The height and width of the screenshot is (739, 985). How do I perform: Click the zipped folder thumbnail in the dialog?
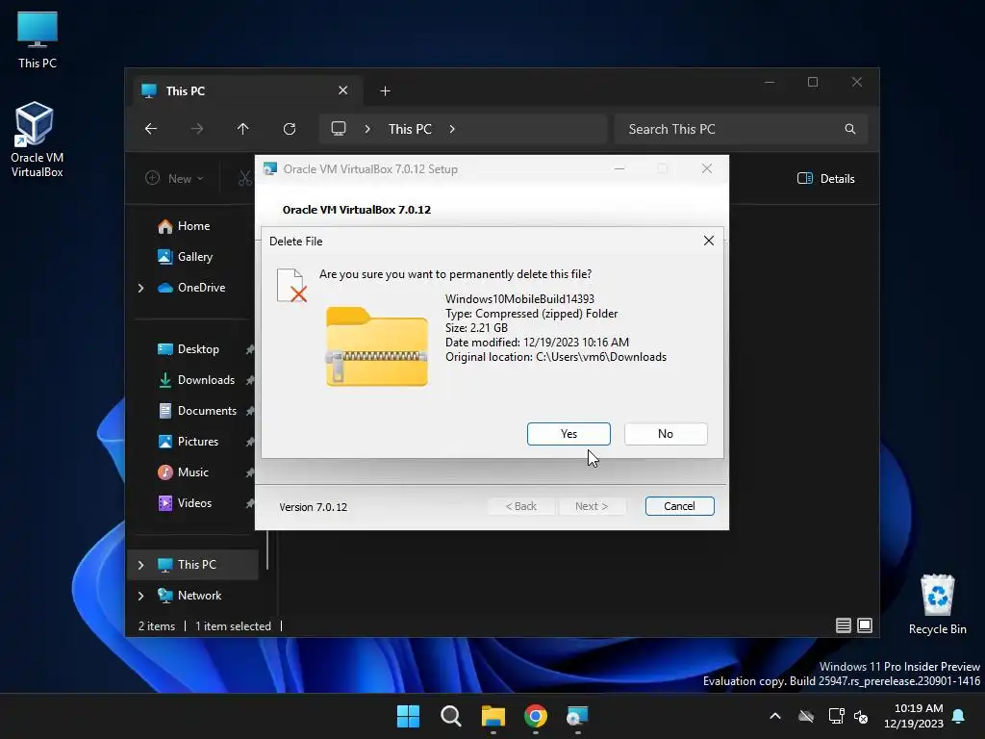pyautogui.click(x=376, y=346)
